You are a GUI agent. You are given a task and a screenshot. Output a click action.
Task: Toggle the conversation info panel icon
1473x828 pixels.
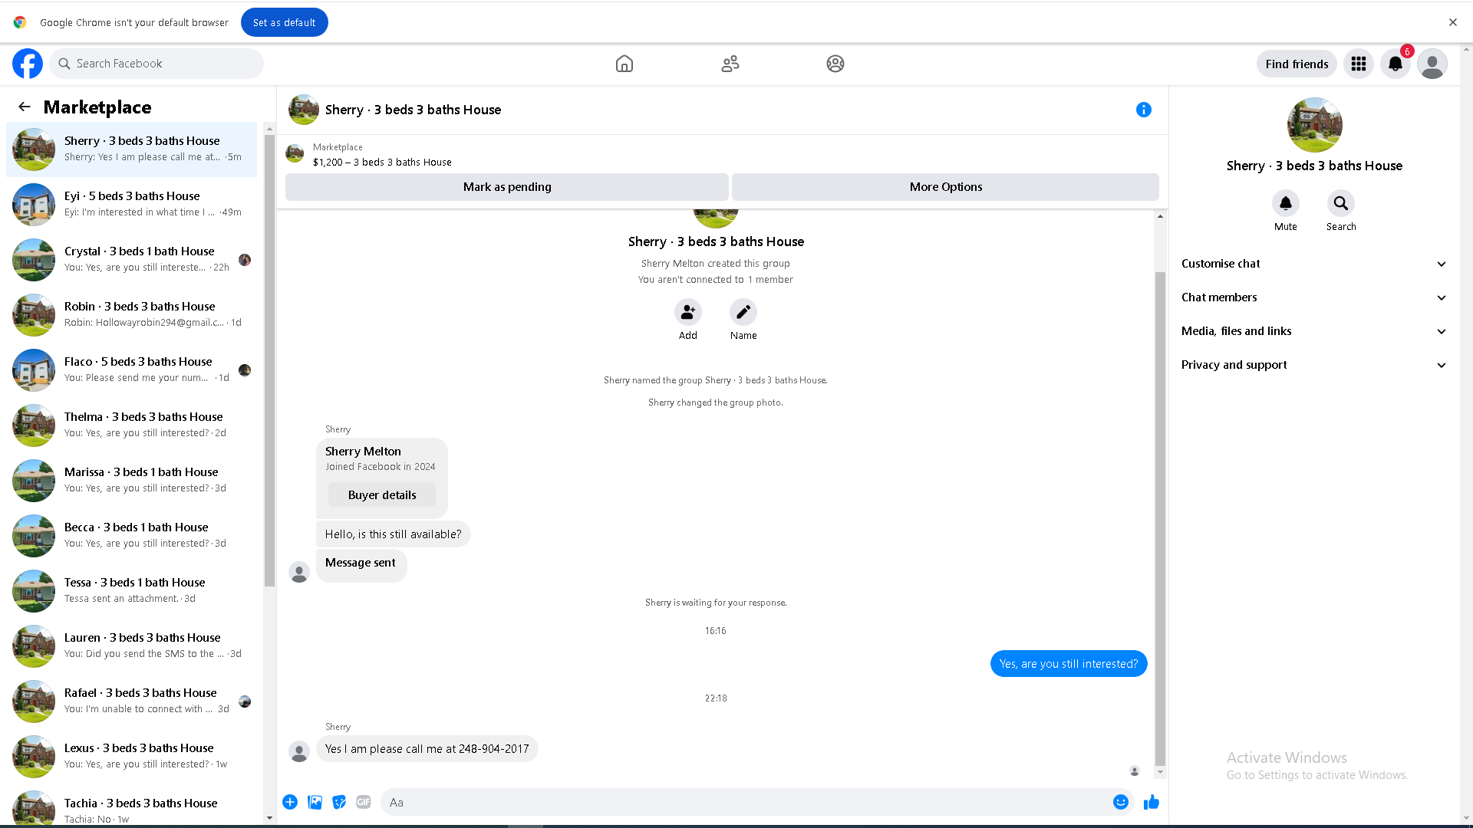tap(1143, 110)
